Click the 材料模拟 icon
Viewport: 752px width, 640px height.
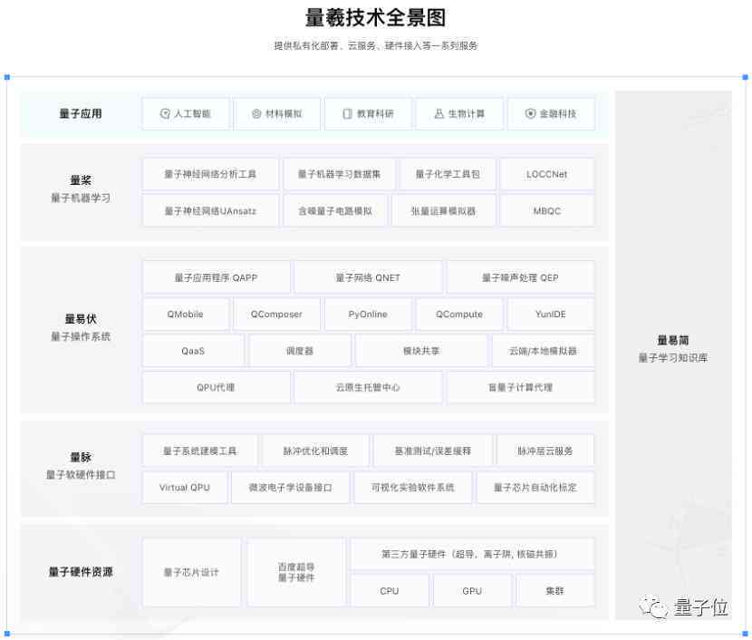(256, 113)
